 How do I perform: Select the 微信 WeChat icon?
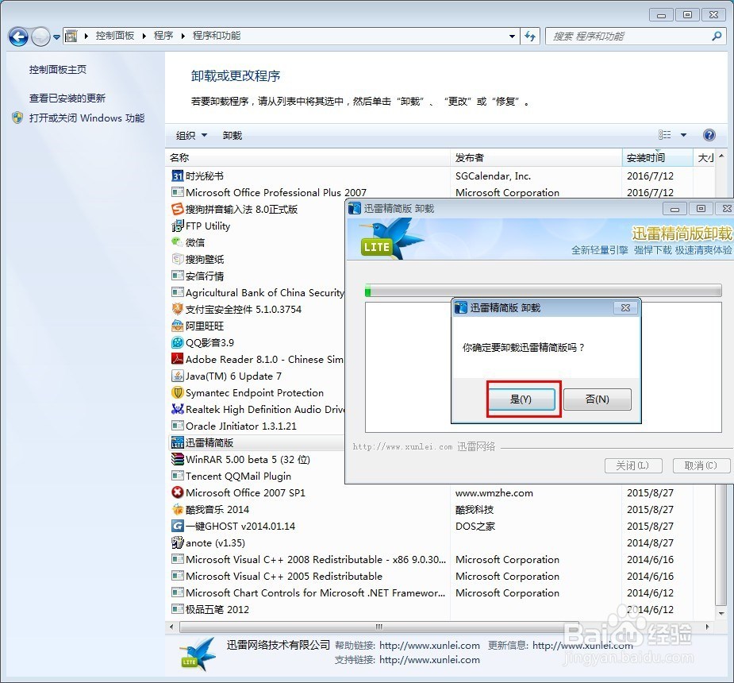pos(178,242)
